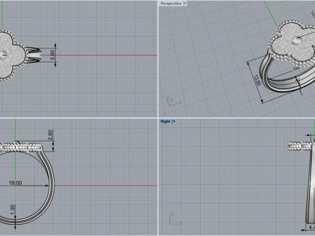Select the 3.60 dimension annotation
315x236 pixels.
pyautogui.click(x=52, y=55)
